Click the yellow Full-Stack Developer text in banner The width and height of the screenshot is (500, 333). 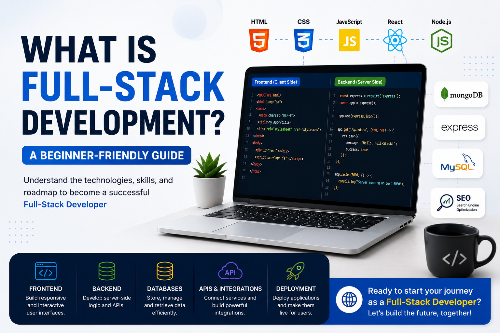click(431, 302)
